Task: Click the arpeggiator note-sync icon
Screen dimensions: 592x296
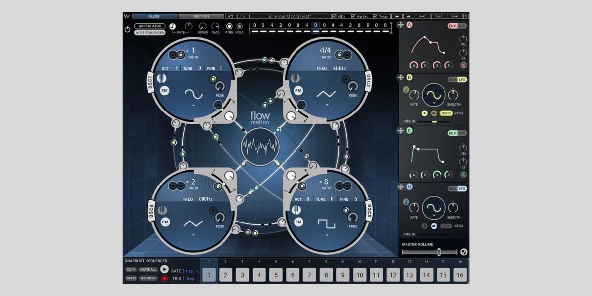Action: click(x=173, y=26)
